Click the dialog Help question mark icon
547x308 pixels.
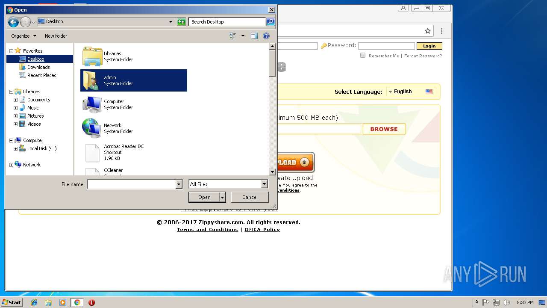point(266,36)
